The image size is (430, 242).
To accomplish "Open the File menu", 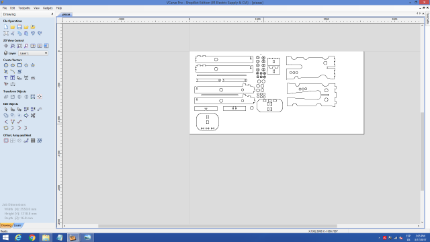I will coord(5,8).
